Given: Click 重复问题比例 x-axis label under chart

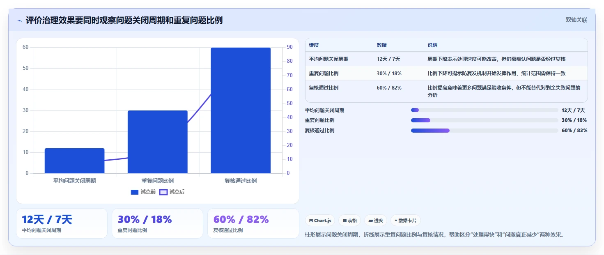Looking at the screenshot, I should (158, 181).
